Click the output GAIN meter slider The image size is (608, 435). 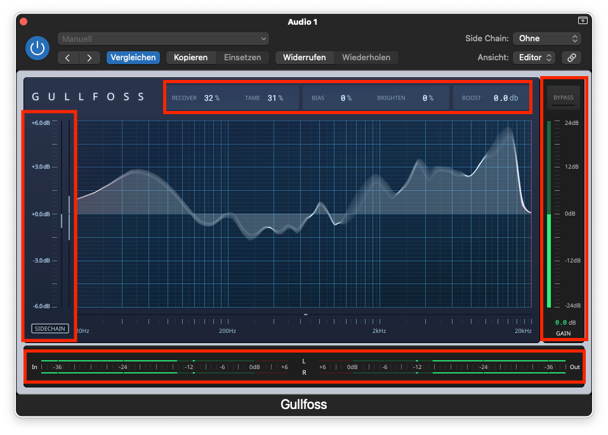pyautogui.click(x=549, y=214)
